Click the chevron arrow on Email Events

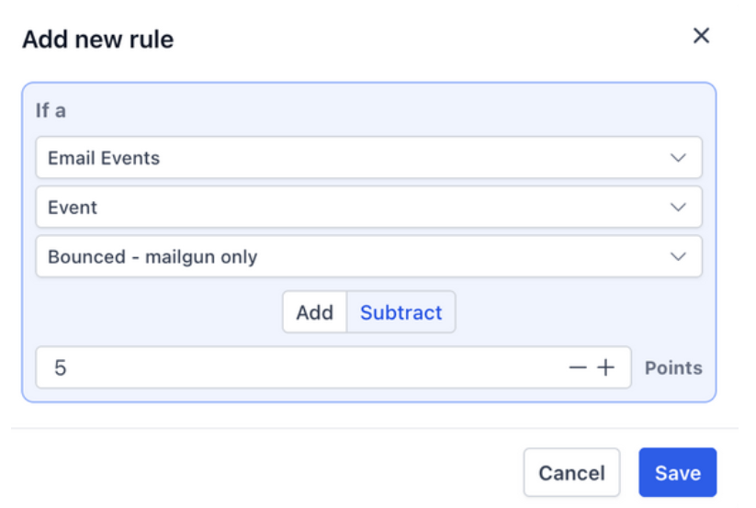(678, 158)
